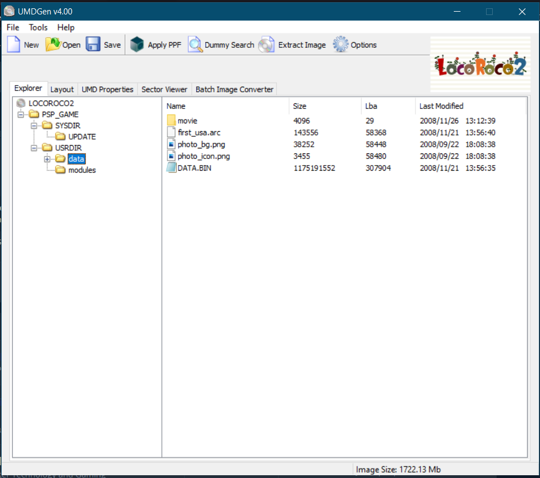Screen dimensions: 540x478
Task: Switch to the UMD Properties tab
Action: 107,89
